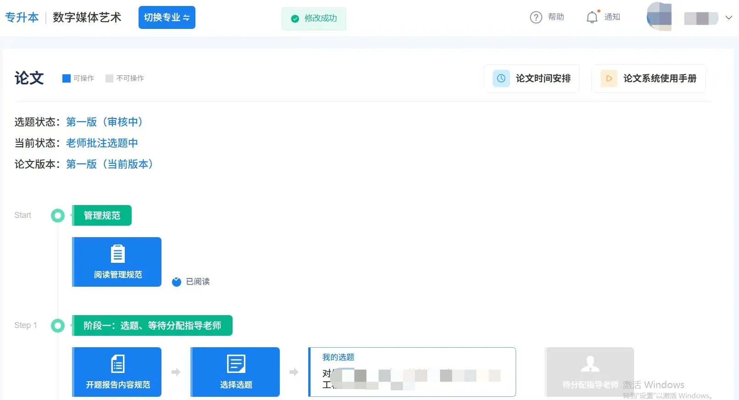
Task: Click the 修改成功 success check icon
Action: [x=295, y=19]
